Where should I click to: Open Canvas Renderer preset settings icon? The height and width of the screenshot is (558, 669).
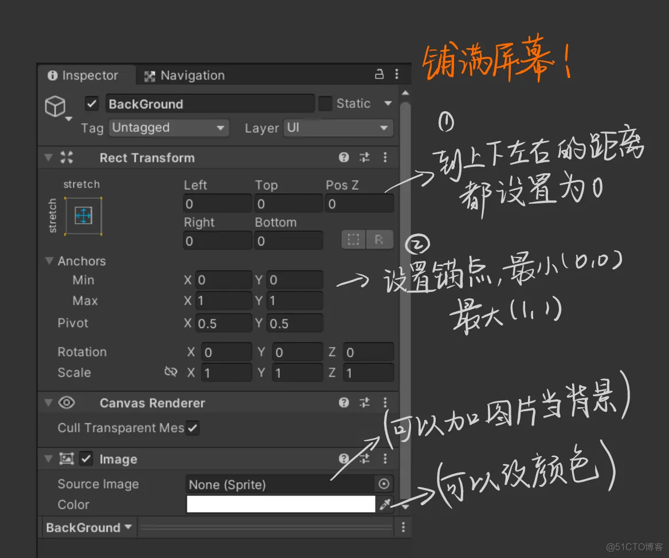[x=365, y=403]
